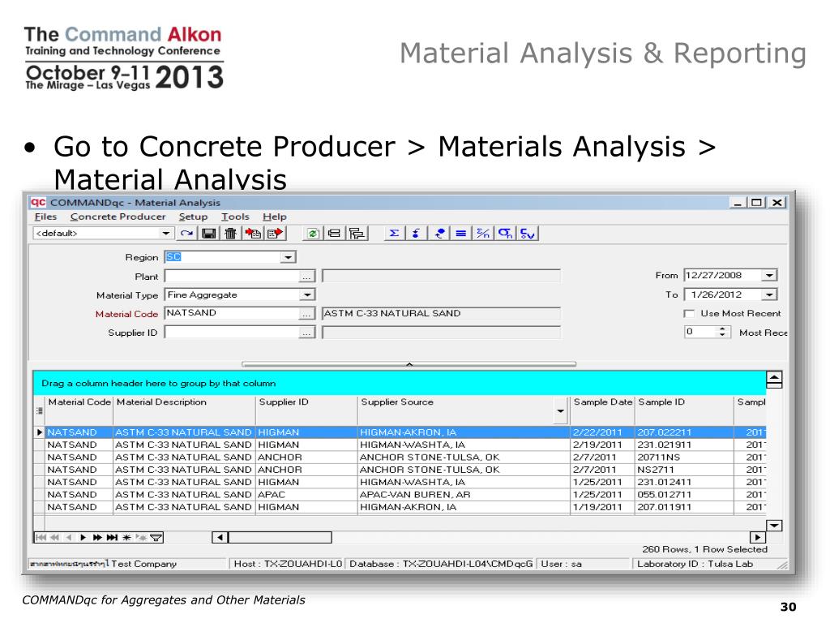Select row with Sample ID 20711NS
Screen dimensions: 830x623
(x=400, y=458)
